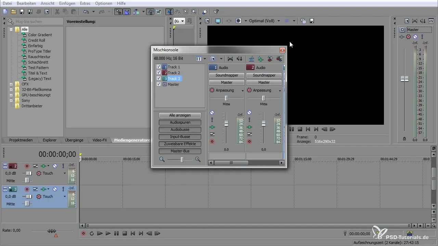Open preview quality Optimal (Voll) dropdown
This screenshot has width=438, height=246.
point(279,21)
